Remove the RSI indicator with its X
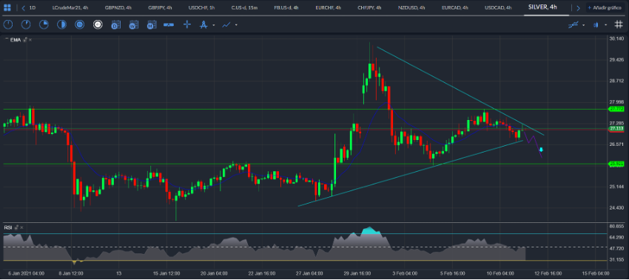Viewport: 629px width, 280px height. (x=21, y=227)
